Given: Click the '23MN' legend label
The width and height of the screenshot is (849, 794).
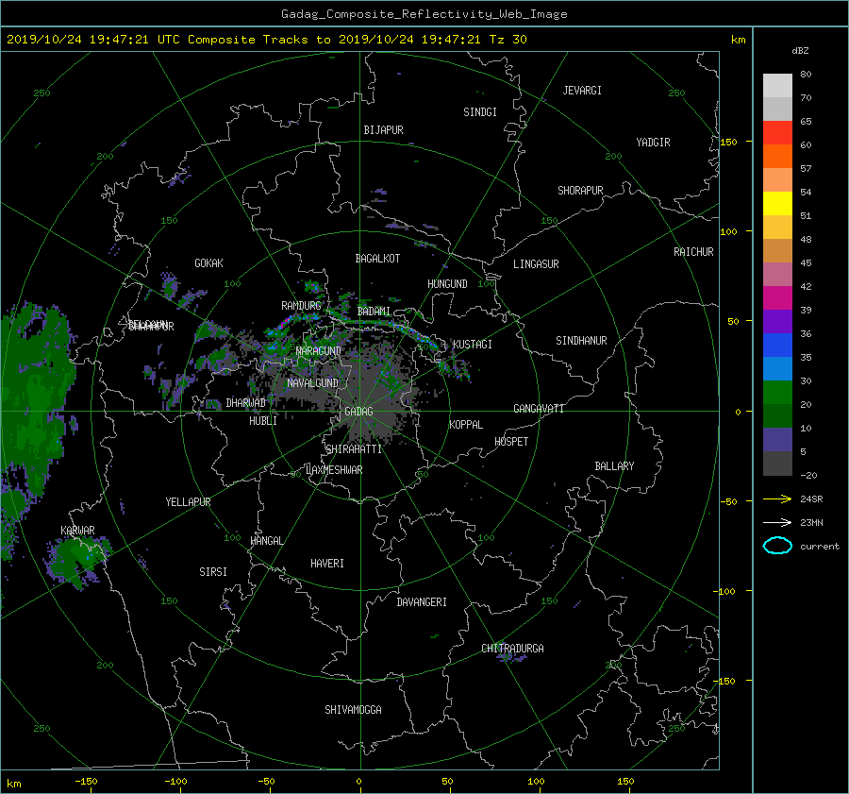Looking at the screenshot, I should click(811, 523).
